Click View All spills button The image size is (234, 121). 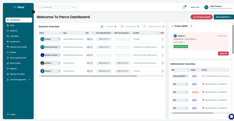pos(223,54)
